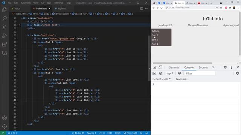This screenshot has width=241, height=135.
Task: Open the DevTools customize three-dot menu
Action: [x=231, y=67]
